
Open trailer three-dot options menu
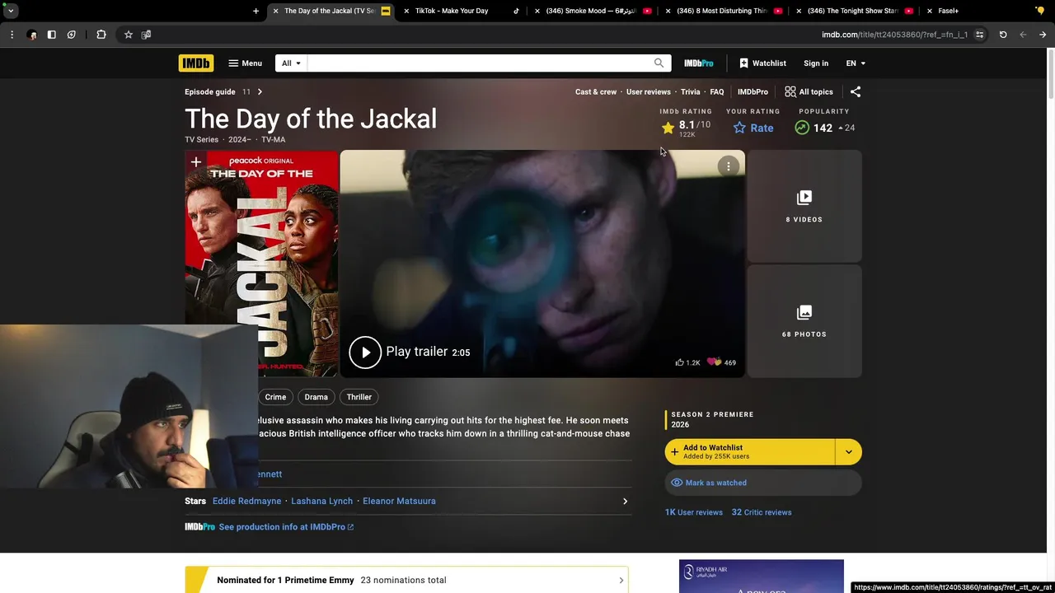(x=729, y=166)
